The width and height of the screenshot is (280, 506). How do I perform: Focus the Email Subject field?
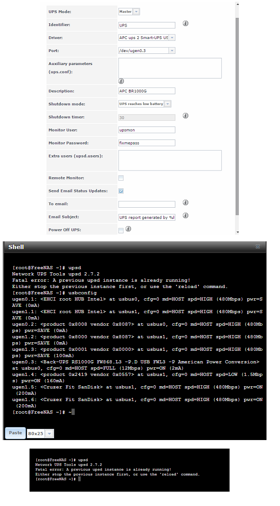[x=147, y=217]
